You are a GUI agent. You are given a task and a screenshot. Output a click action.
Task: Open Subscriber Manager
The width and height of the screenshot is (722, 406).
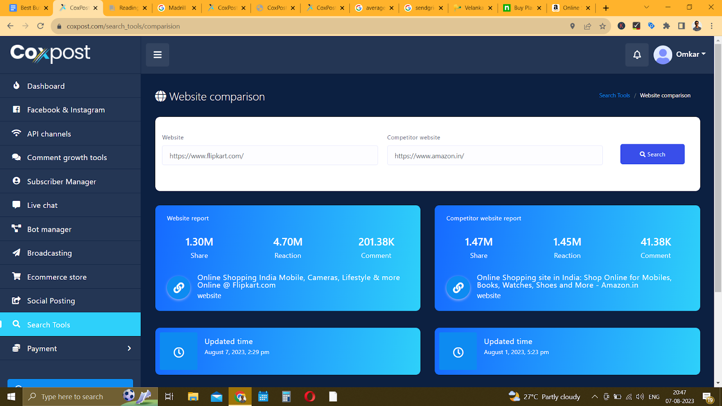[x=70, y=181]
